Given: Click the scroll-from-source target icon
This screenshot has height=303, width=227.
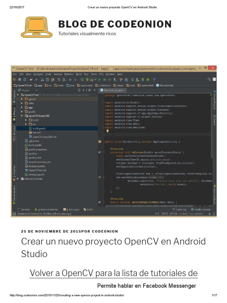Looking at the screenshot, I should [79, 90].
